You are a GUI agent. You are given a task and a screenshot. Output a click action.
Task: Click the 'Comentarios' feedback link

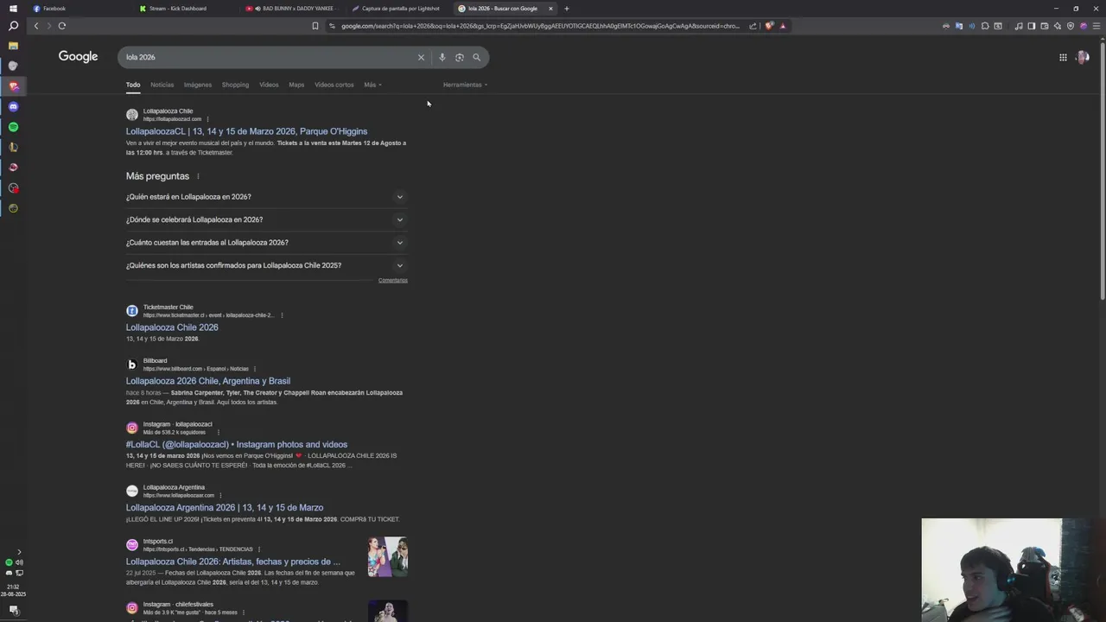point(392,281)
